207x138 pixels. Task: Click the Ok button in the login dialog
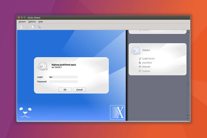(65, 90)
